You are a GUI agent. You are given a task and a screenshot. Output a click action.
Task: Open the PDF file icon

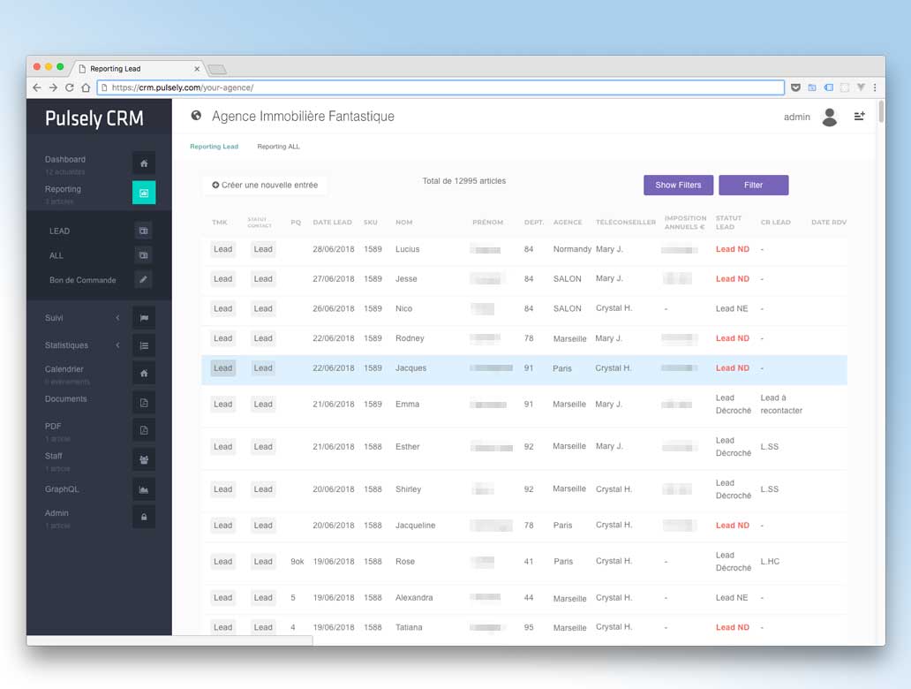click(144, 430)
